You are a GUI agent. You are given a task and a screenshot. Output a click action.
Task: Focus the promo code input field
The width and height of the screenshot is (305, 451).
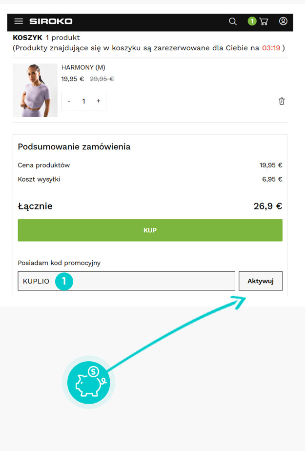tap(146, 281)
